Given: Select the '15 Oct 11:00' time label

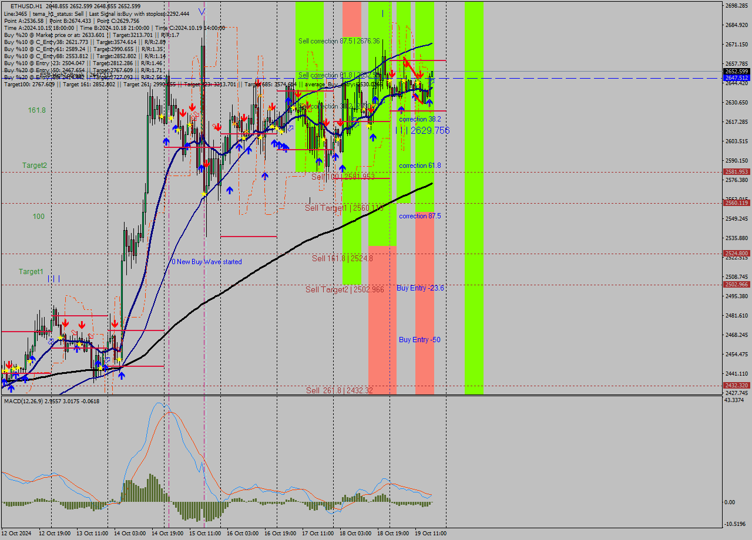Looking at the screenshot, I should tap(205, 534).
